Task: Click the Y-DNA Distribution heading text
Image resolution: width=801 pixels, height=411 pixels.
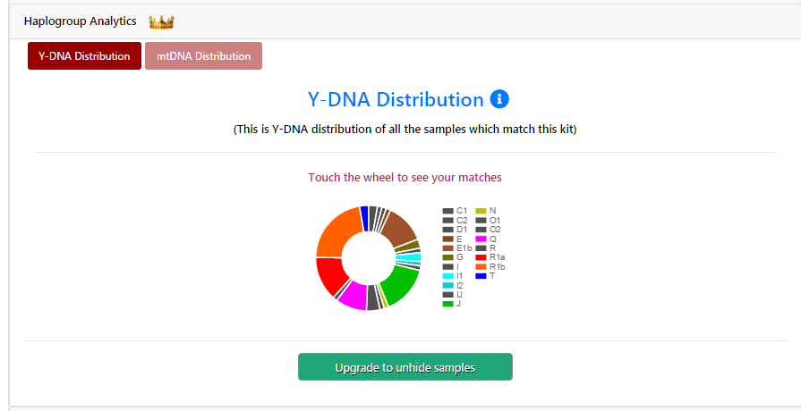Action: click(396, 99)
